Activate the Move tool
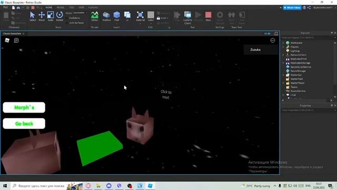The image size is (337, 190). [x=42, y=16]
